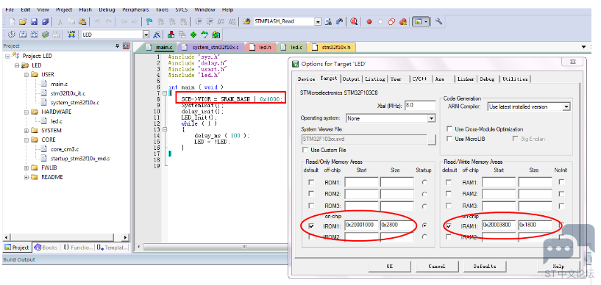Image resolution: width=601 pixels, height=285 pixels.
Task: Check the RAM1 default checkbox
Action: click(x=449, y=182)
